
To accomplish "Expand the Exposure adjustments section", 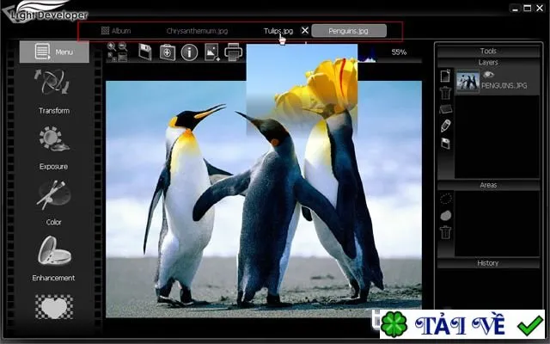I will [x=54, y=148].
